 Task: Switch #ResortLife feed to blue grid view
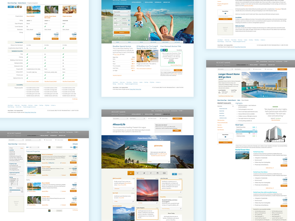[x=174, y=174]
